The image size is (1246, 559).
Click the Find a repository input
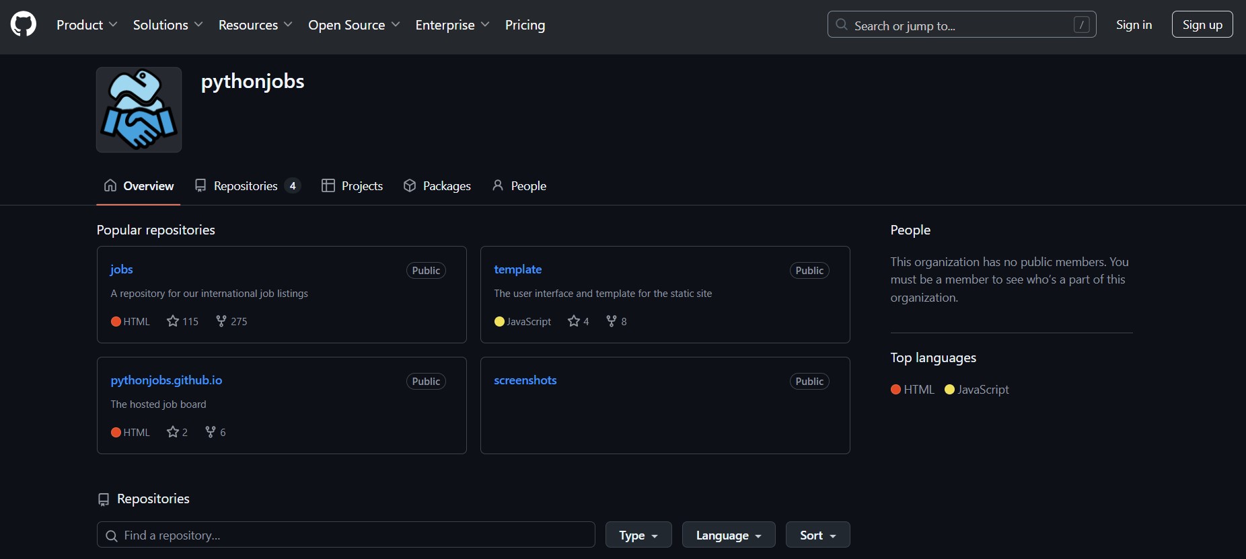346,535
